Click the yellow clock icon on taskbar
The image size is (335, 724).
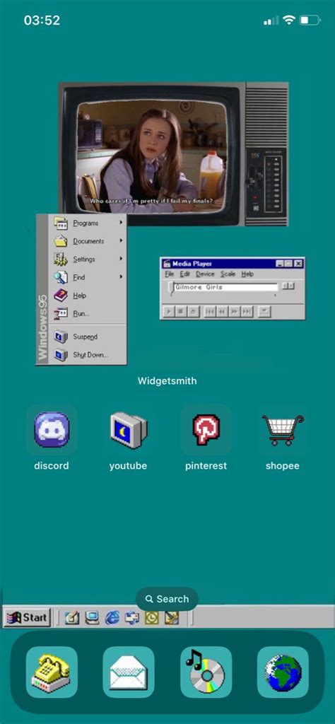click(151, 617)
